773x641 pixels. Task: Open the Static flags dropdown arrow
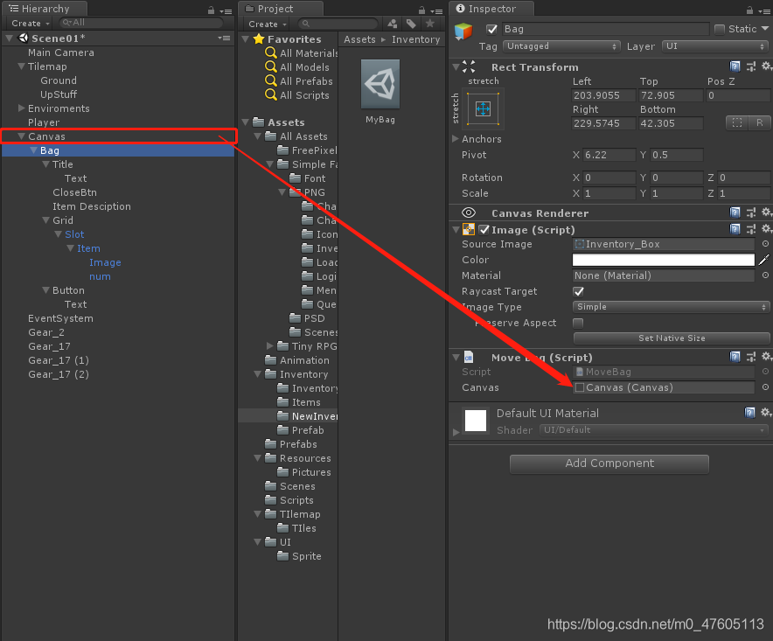pyautogui.click(x=765, y=29)
